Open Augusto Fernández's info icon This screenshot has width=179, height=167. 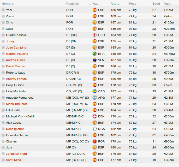(x=3, y=98)
